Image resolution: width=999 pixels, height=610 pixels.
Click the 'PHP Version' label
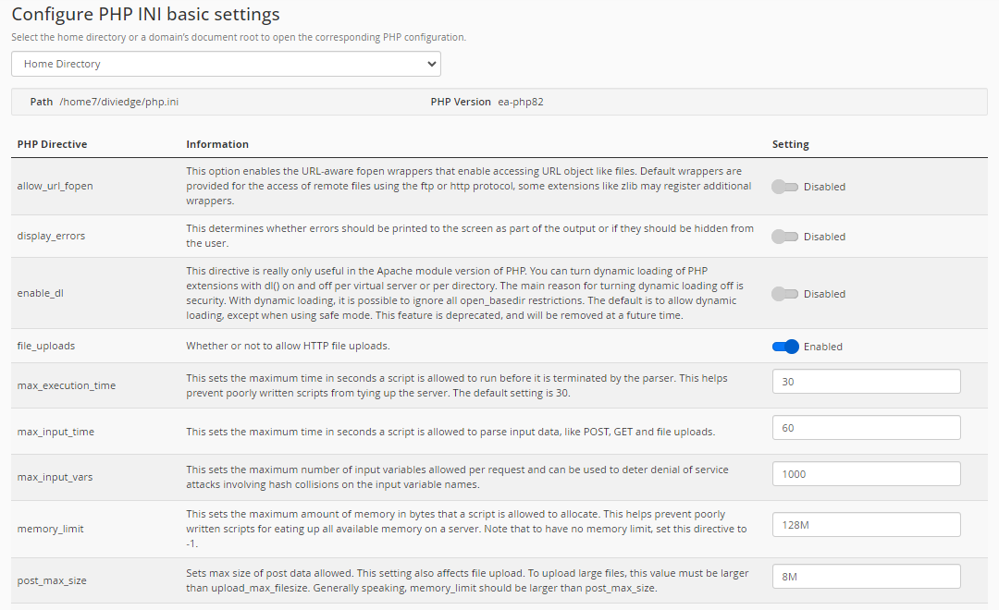pyautogui.click(x=461, y=102)
